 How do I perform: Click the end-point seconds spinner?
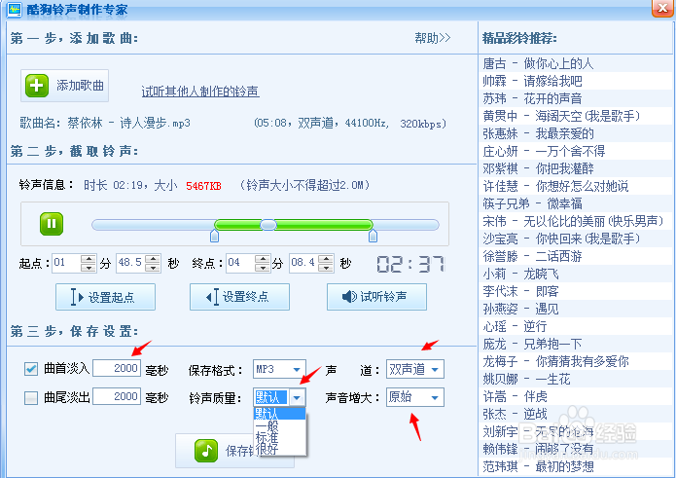click(326, 263)
